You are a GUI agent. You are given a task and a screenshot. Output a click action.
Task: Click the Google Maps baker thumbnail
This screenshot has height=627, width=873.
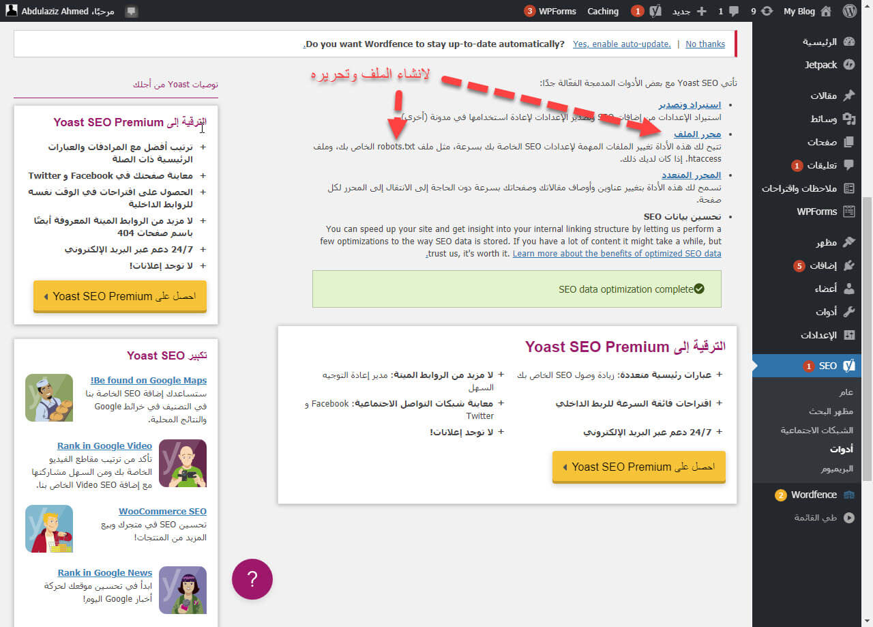point(49,398)
